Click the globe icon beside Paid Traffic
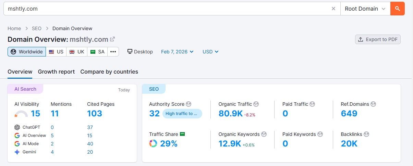 coord(312,104)
